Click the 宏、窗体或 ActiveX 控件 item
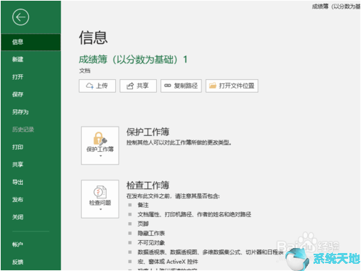Image resolution: width=361 pixels, height=271 pixels. pyautogui.click(x=168, y=262)
